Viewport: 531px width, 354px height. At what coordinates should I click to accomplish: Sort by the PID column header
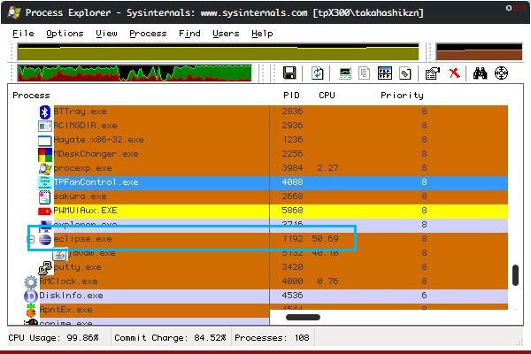[x=291, y=96]
